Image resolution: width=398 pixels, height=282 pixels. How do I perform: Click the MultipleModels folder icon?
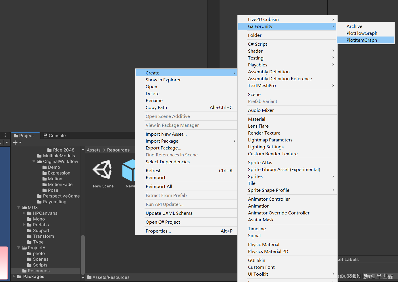39,156
